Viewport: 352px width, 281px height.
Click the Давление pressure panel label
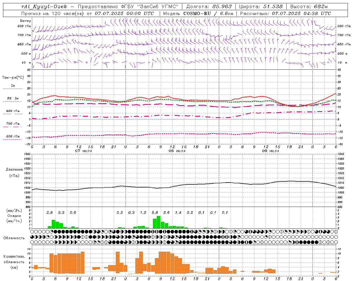[x=14, y=170]
